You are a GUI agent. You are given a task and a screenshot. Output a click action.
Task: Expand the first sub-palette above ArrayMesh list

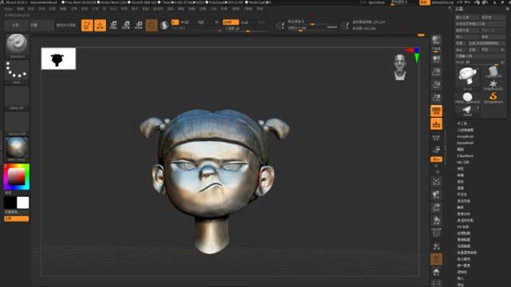462,124
